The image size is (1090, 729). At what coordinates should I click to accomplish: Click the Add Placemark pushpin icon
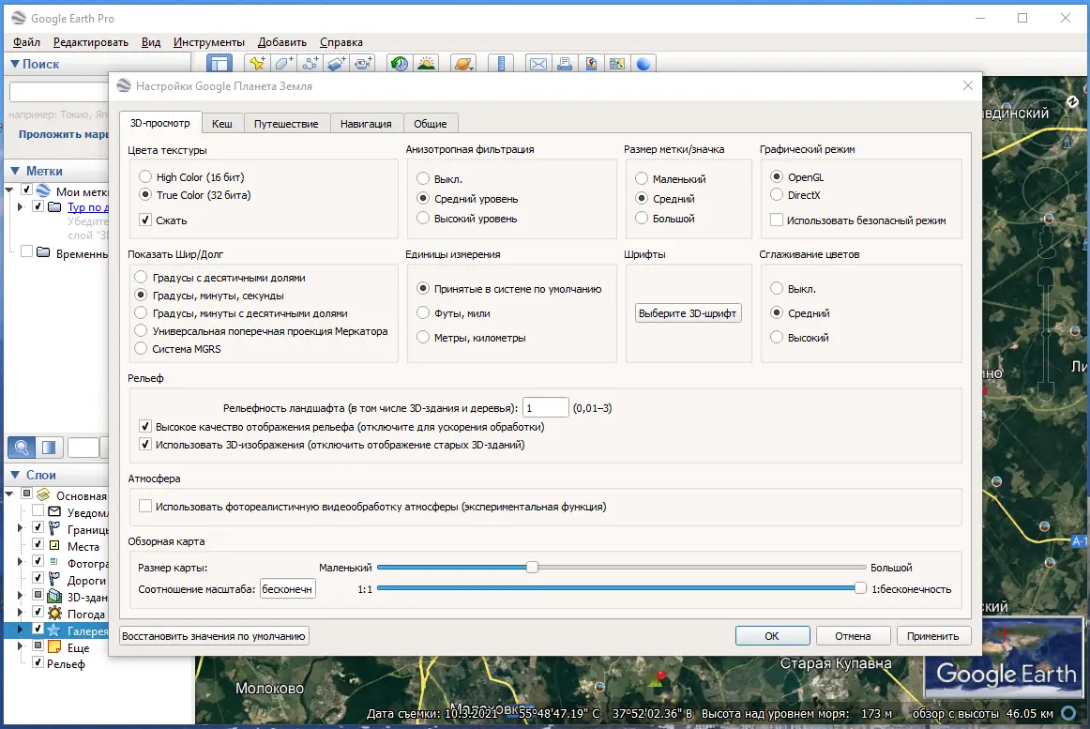(256, 64)
